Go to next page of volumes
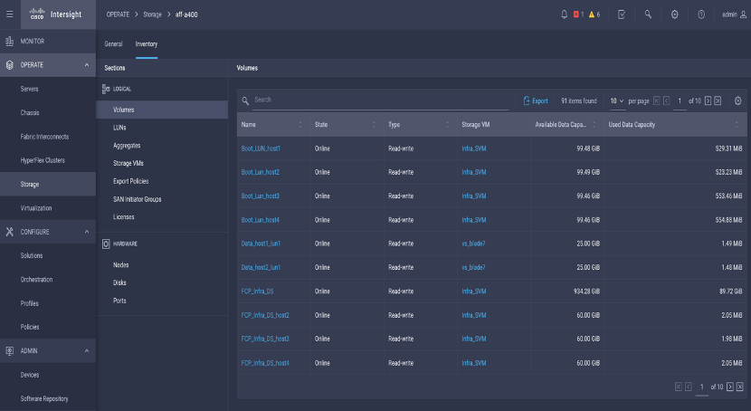 [708, 100]
